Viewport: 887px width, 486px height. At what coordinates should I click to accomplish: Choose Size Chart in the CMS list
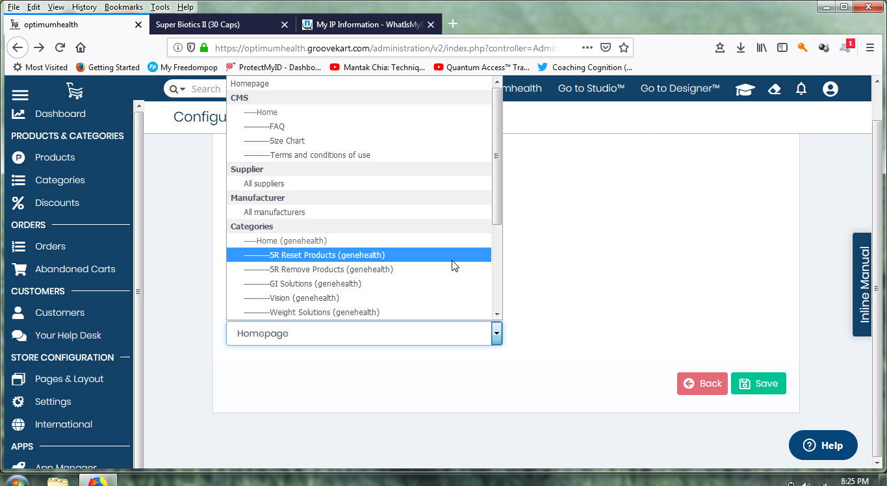pyautogui.click(x=359, y=140)
